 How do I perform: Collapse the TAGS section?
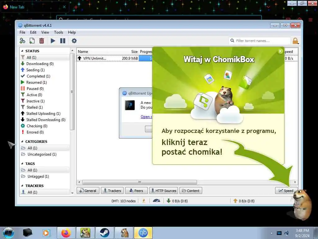[22, 164]
